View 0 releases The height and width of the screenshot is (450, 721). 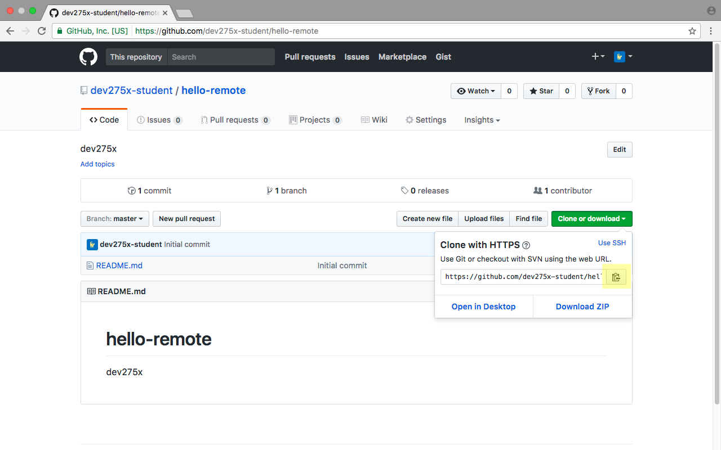pyautogui.click(x=425, y=191)
